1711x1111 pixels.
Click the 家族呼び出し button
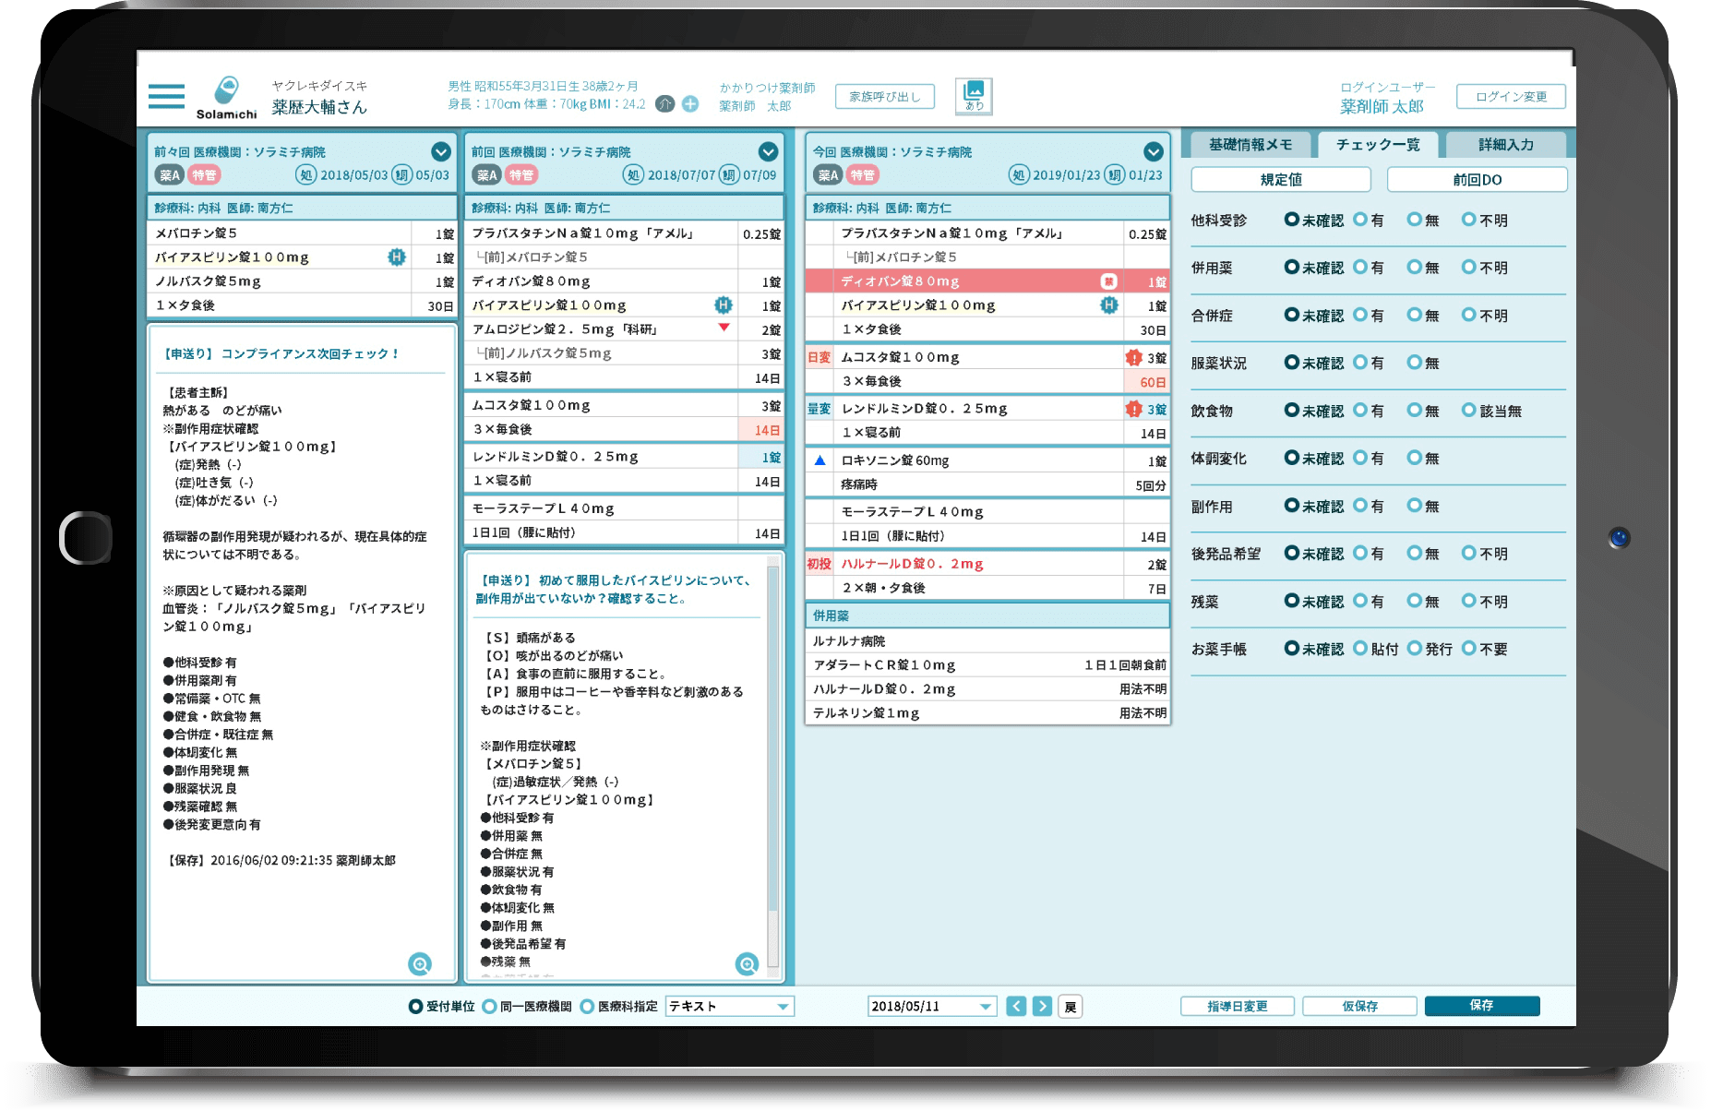[x=884, y=96]
